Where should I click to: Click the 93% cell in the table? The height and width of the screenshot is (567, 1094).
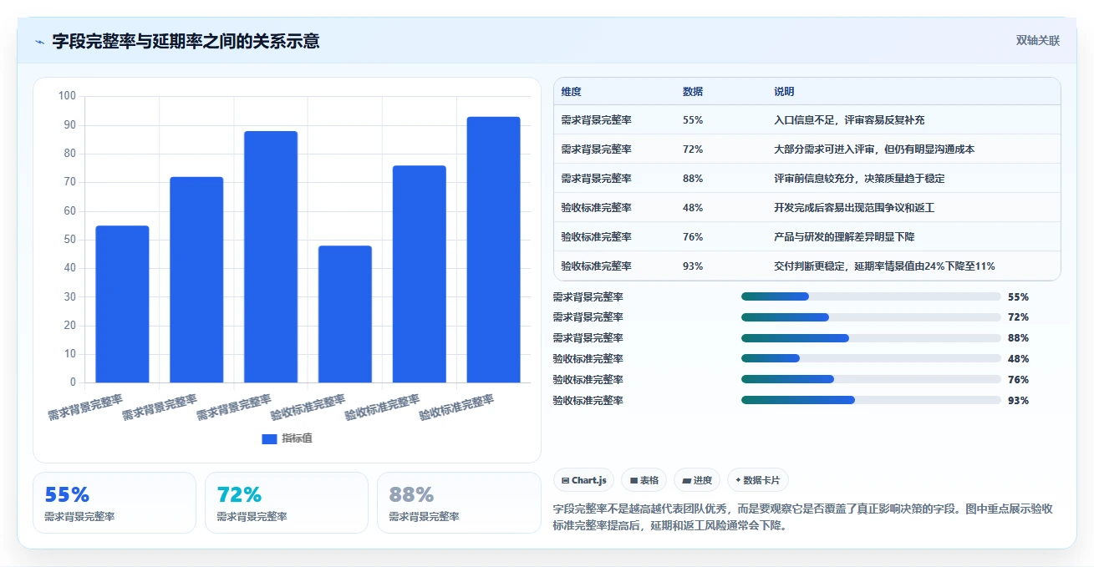point(693,266)
